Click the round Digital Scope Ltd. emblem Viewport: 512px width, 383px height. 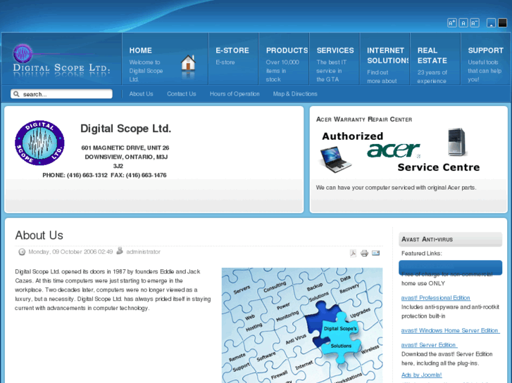pos(39,143)
